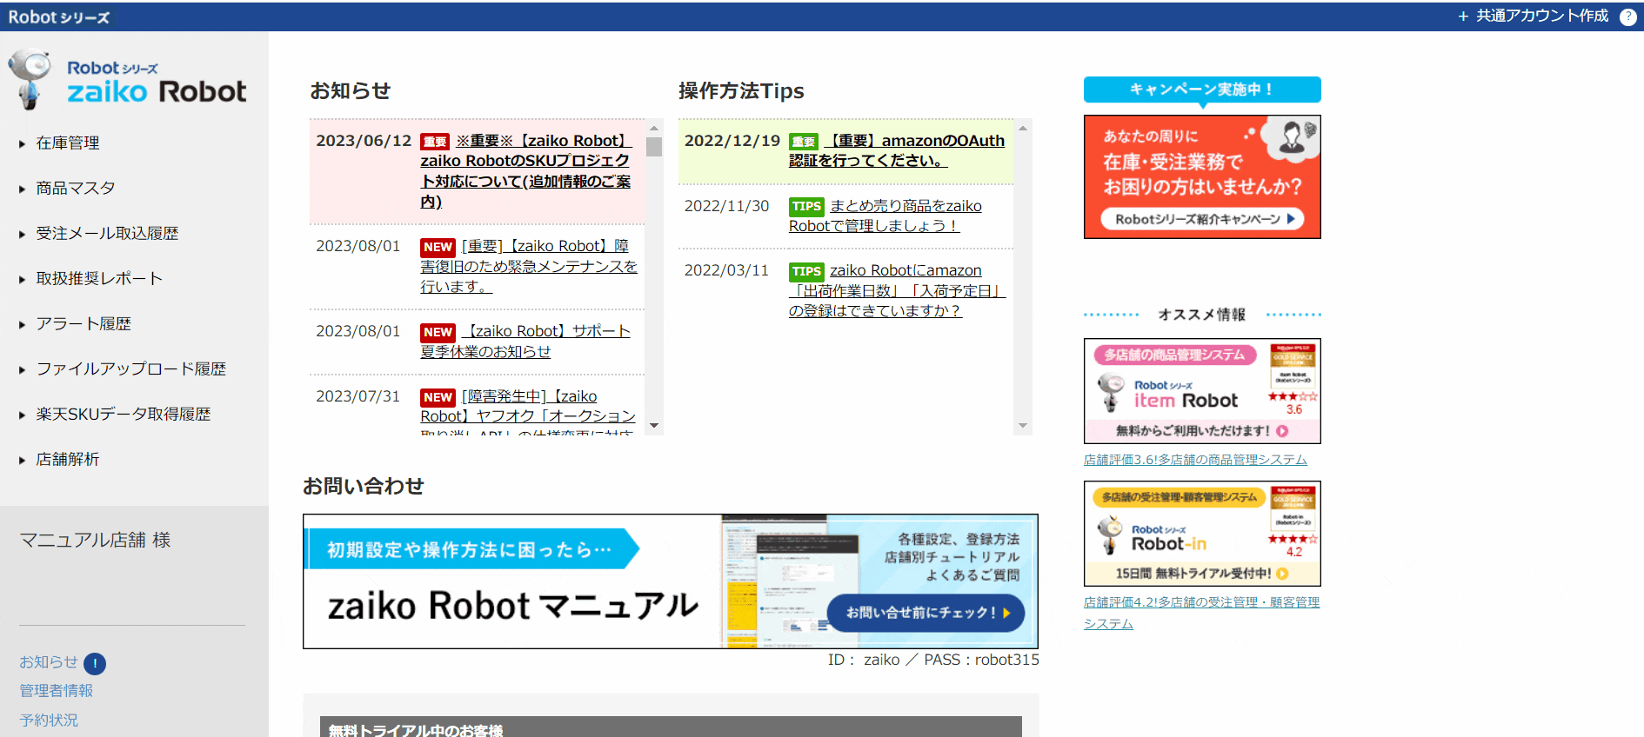
Task: Click the TIPS badge on 2022/03/11
Action: [x=806, y=272]
